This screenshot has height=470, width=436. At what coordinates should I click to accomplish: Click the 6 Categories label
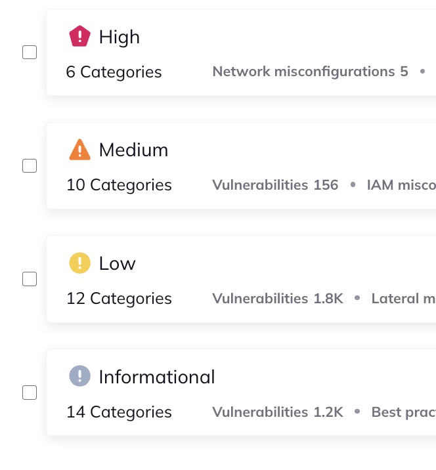[x=114, y=72]
